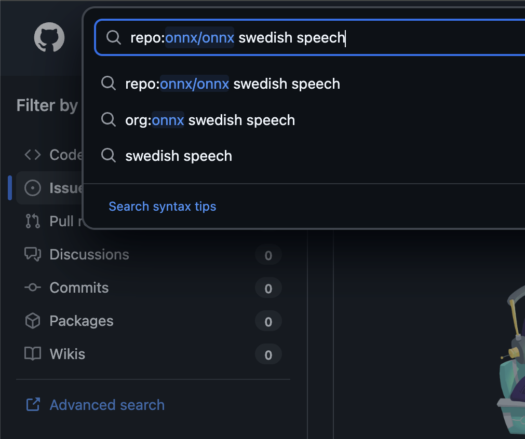The height and width of the screenshot is (439, 525).
Task: Click the magnifier icon inside the search box
Action: 113,37
